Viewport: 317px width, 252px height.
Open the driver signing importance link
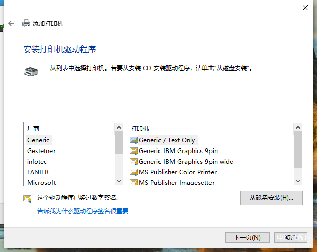tap(83, 211)
